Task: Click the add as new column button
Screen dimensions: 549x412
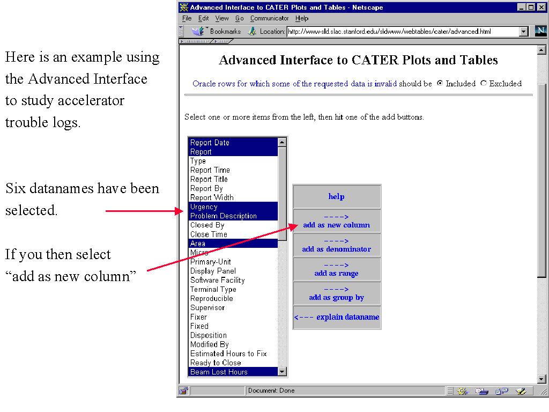Action: [336, 221]
